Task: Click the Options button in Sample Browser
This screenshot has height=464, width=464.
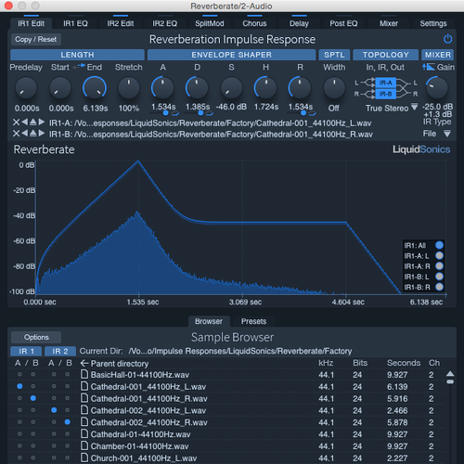Action: point(36,337)
